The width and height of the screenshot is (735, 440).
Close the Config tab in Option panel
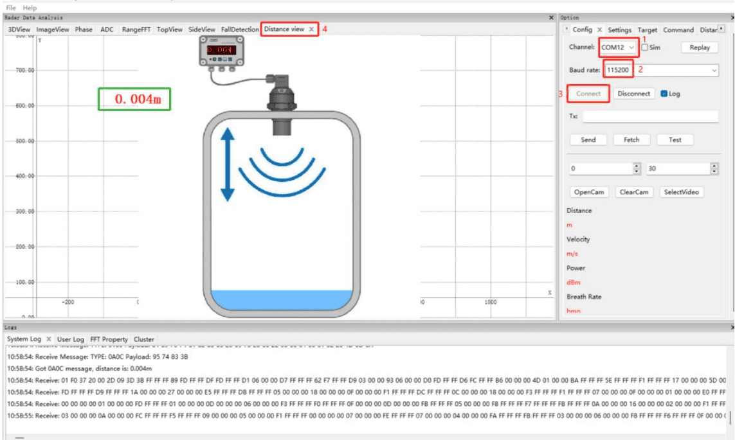(x=599, y=30)
